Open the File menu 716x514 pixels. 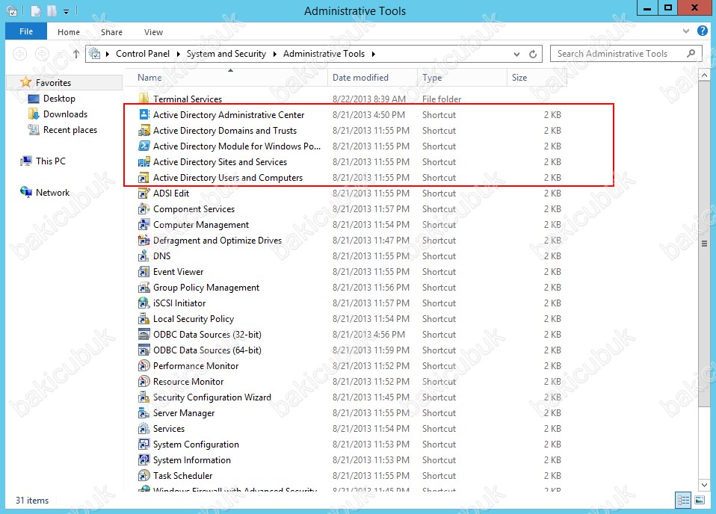[26, 31]
